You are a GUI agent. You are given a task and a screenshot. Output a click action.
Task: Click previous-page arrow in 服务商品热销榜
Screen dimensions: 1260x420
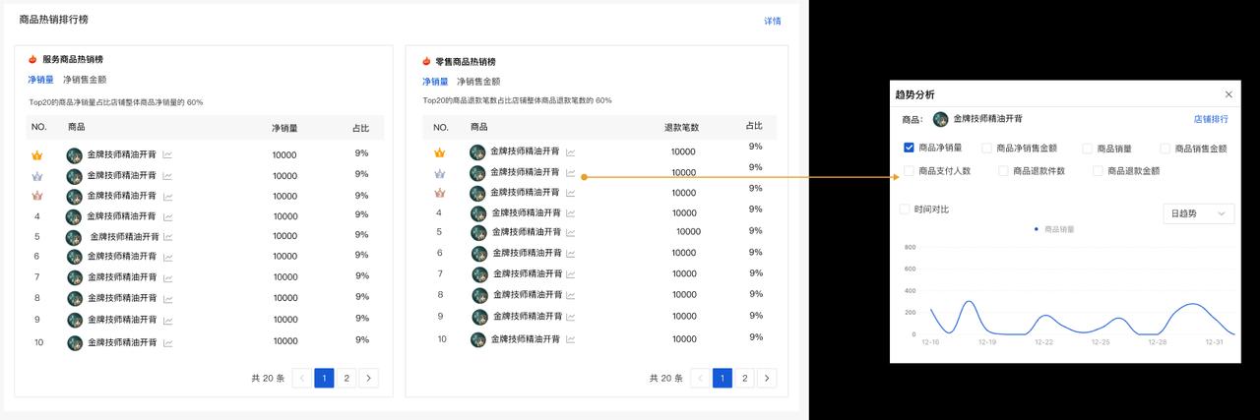[x=302, y=378]
